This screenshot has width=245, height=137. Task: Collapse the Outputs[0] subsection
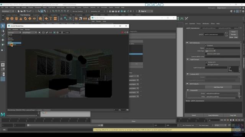coord(188,90)
